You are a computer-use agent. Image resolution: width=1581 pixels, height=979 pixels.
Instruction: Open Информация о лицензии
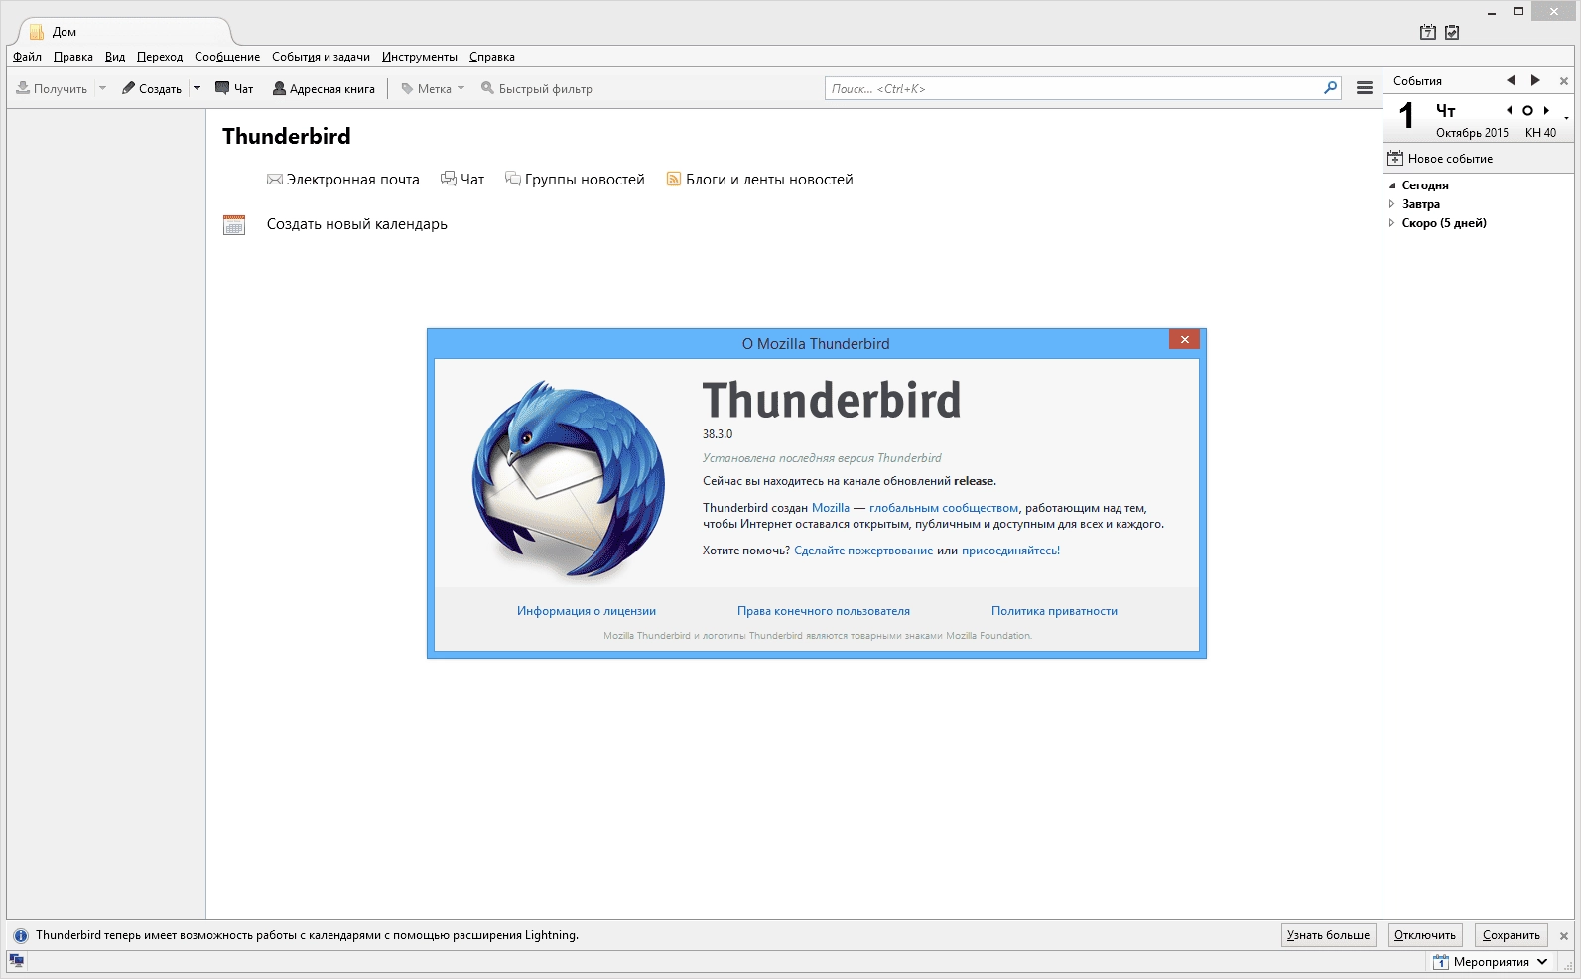point(587,611)
